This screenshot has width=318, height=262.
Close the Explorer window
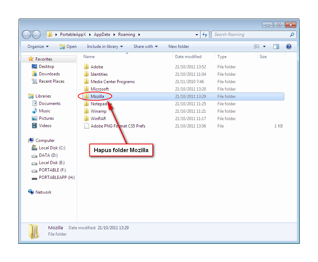pyautogui.click(x=291, y=25)
